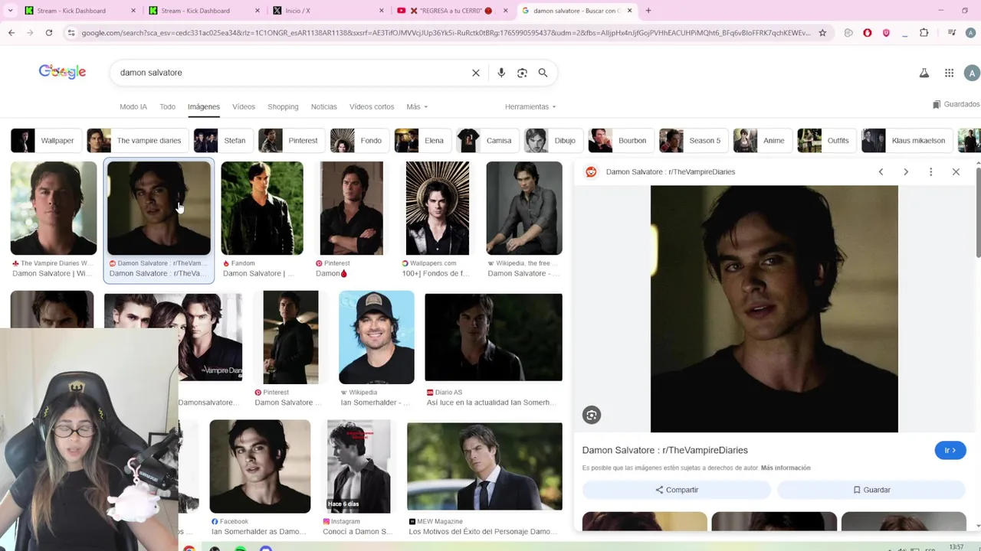
Task: Open the Noticias results tab
Action: pyautogui.click(x=324, y=107)
